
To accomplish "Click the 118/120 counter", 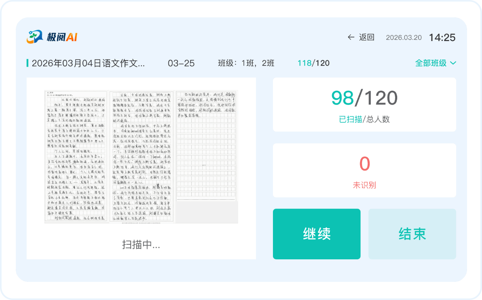I will coord(314,63).
